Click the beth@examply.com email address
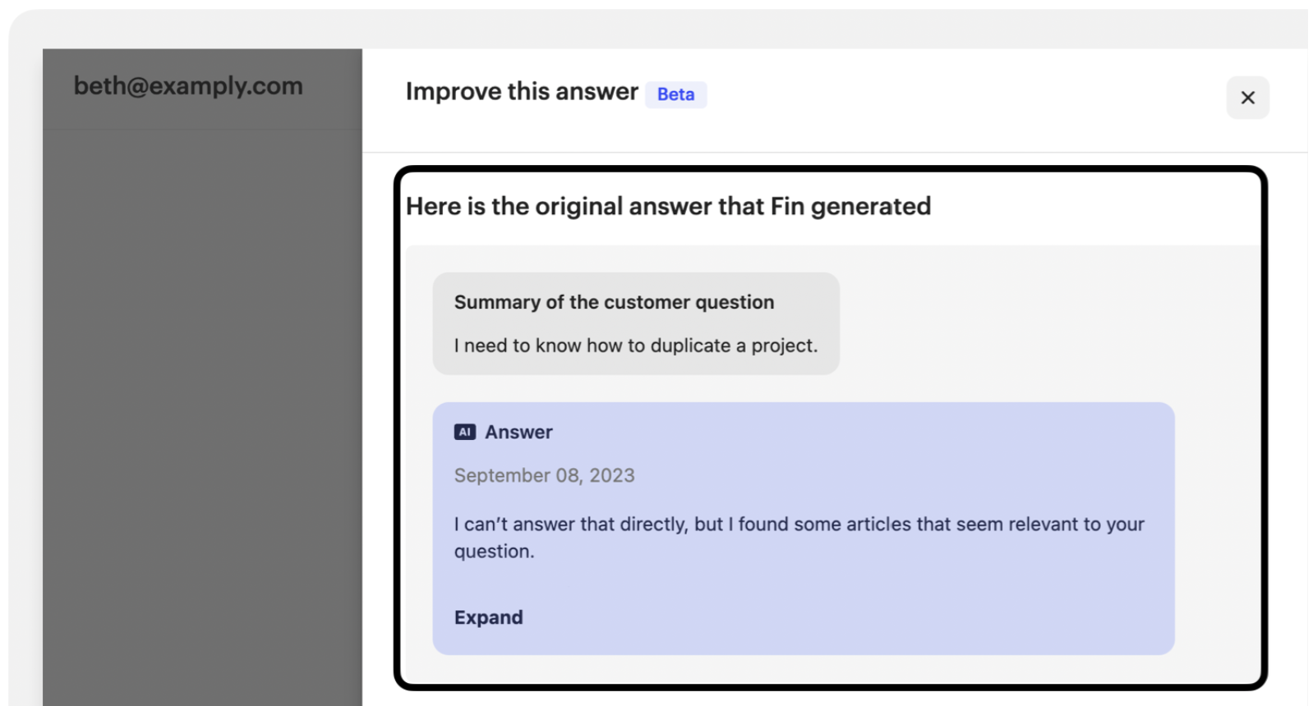This screenshot has width=1313, height=706. pyautogui.click(x=188, y=85)
